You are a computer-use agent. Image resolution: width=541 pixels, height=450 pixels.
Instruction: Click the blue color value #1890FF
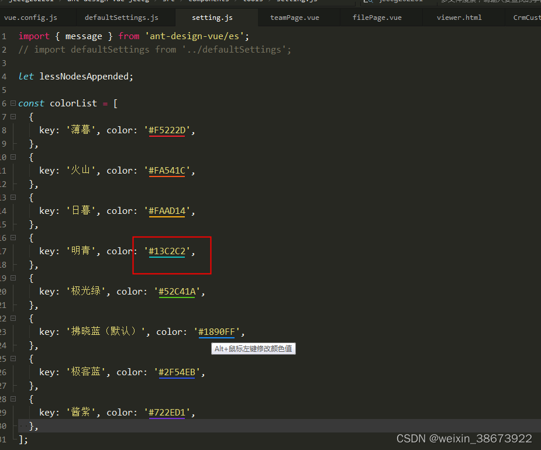(216, 332)
